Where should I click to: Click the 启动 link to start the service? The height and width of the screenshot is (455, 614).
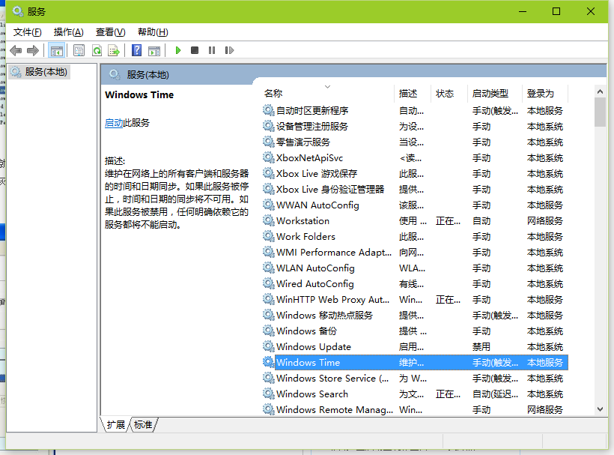tap(114, 123)
